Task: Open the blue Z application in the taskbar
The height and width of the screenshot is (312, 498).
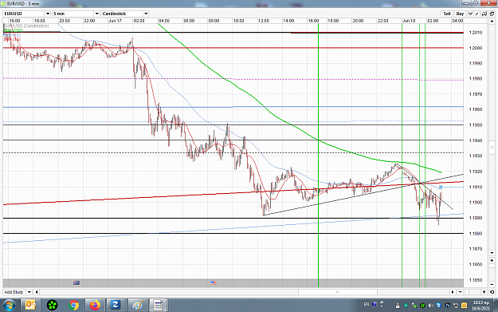Action: point(116,306)
